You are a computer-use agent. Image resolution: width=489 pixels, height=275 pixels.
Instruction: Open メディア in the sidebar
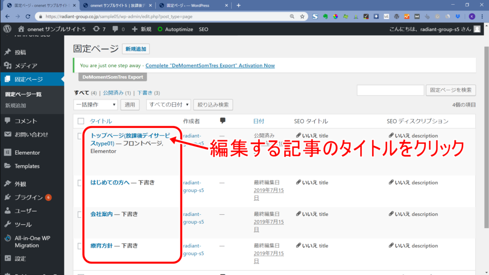pos(26,66)
